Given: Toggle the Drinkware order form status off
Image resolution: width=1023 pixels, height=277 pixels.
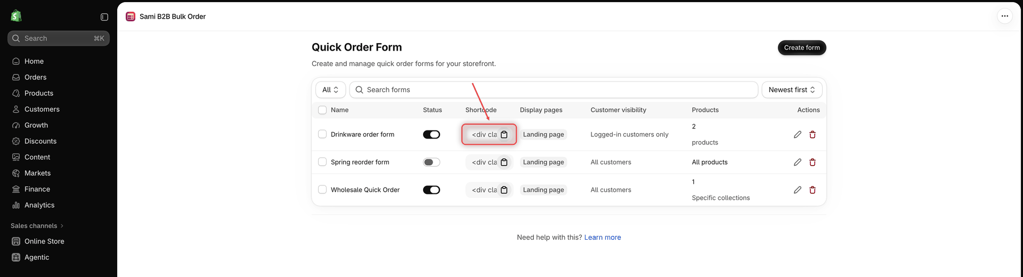Looking at the screenshot, I should point(432,134).
